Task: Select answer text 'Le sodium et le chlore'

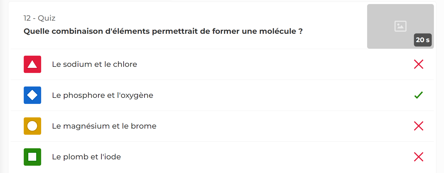Action: (x=94, y=64)
